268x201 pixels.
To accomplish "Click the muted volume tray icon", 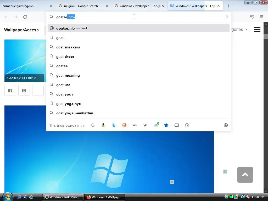I will click(248, 197).
